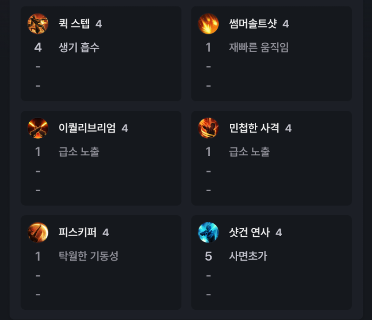Select the 이퀼리브리엄 skill icon
This screenshot has height=320, width=372.
point(38,128)
